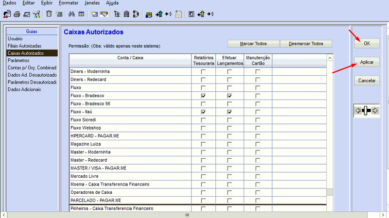Uncheck Efetuar Lançamentos for Fluxo - Itaú
Viewport: 389px width, 218px height.
pos(230,112)
